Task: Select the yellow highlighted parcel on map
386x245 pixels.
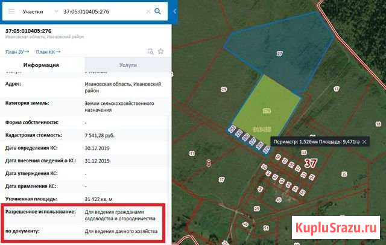Action: click(x=267, y=111)
